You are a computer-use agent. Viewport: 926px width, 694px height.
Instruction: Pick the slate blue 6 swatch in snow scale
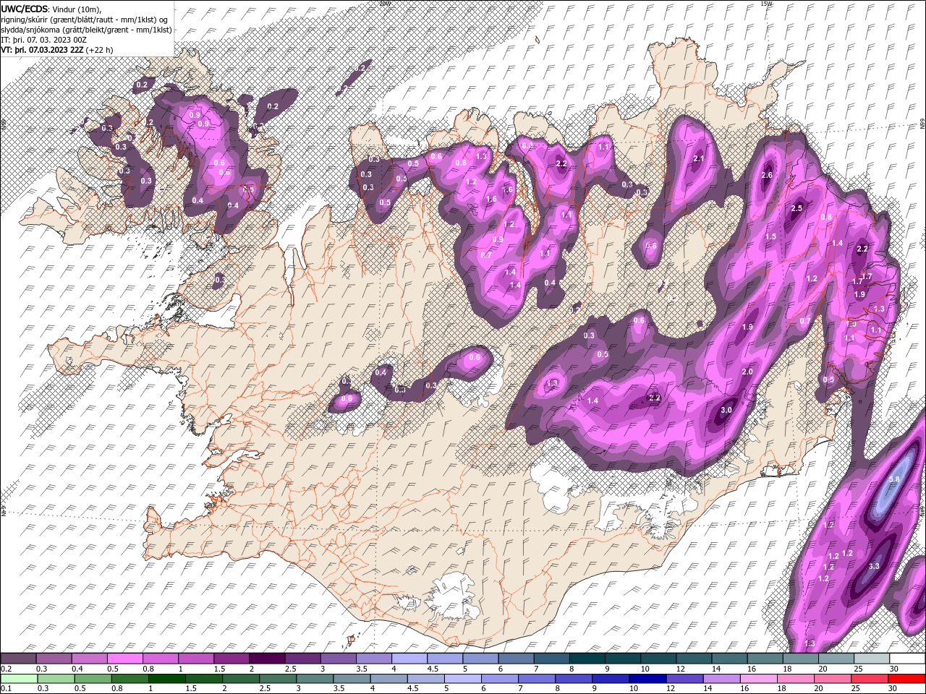pos(517,659)
